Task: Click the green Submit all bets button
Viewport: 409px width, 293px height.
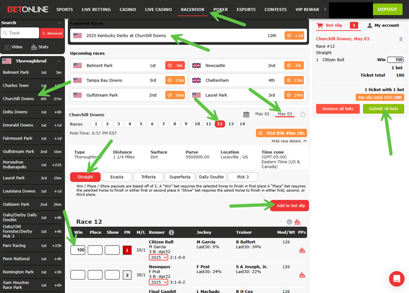Action: point(383,109)
